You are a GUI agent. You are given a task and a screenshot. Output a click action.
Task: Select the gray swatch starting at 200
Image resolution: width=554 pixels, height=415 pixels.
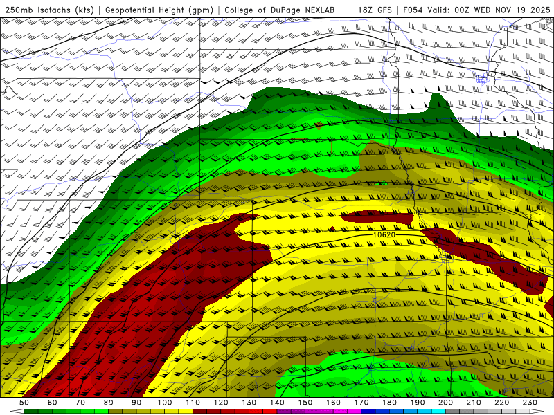point(453,412)
